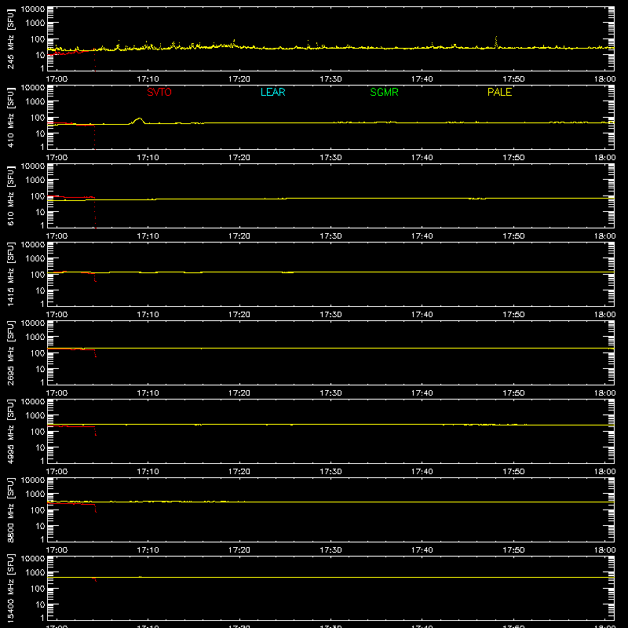This screenshot has width=628, height=628.
Task: Click the red SVTO station label
Action: (x=159, y=92)
